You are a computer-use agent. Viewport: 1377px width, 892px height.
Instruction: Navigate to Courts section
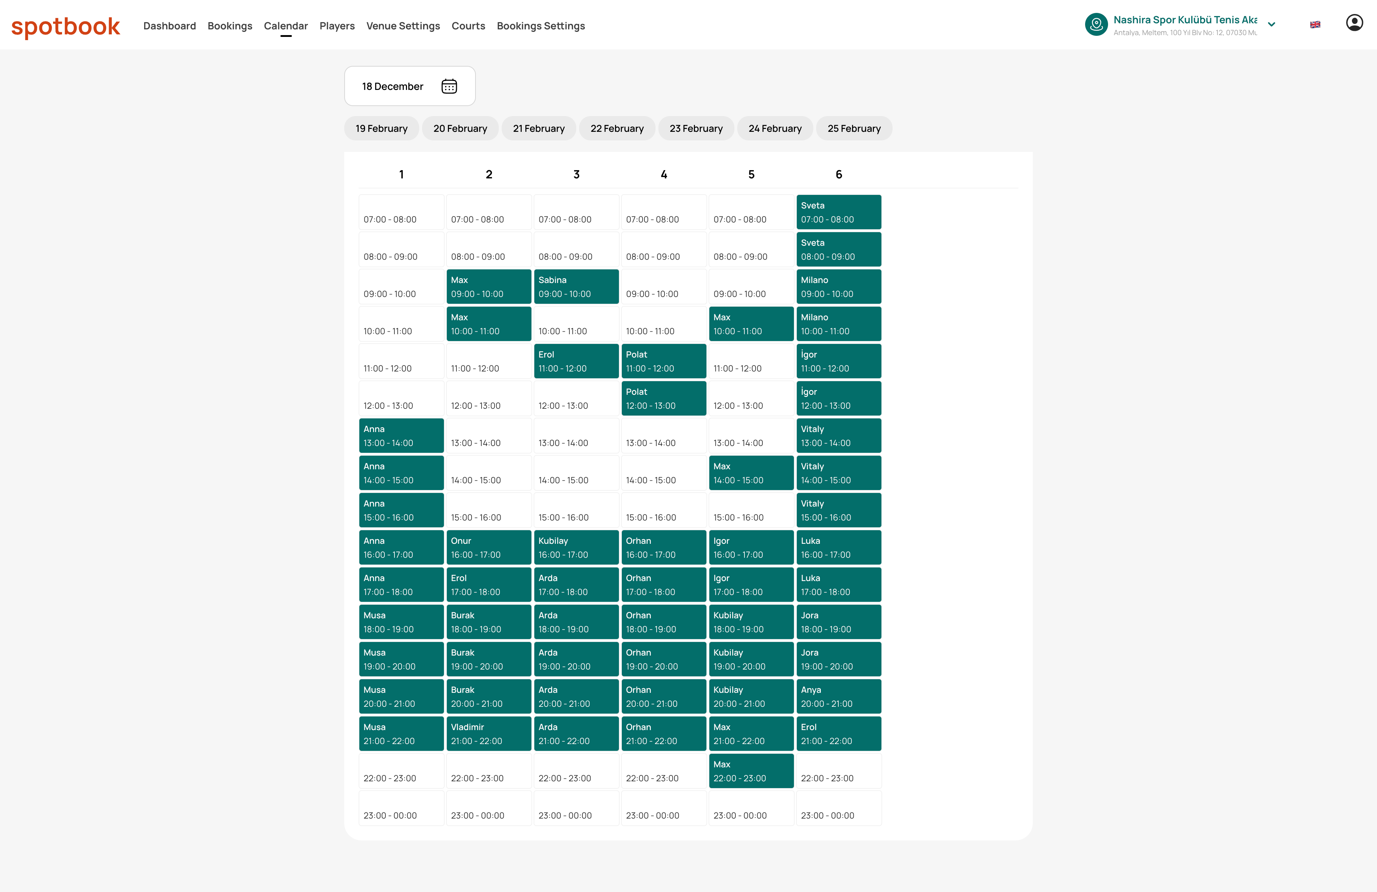pyautogui.click(x=468, y=26)
